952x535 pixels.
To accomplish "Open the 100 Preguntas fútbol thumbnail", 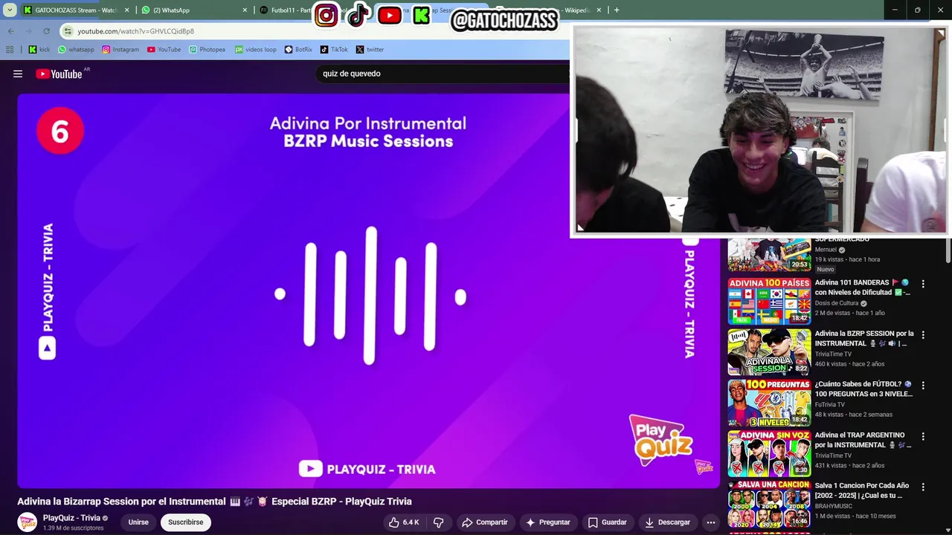I will coord(769,403).
